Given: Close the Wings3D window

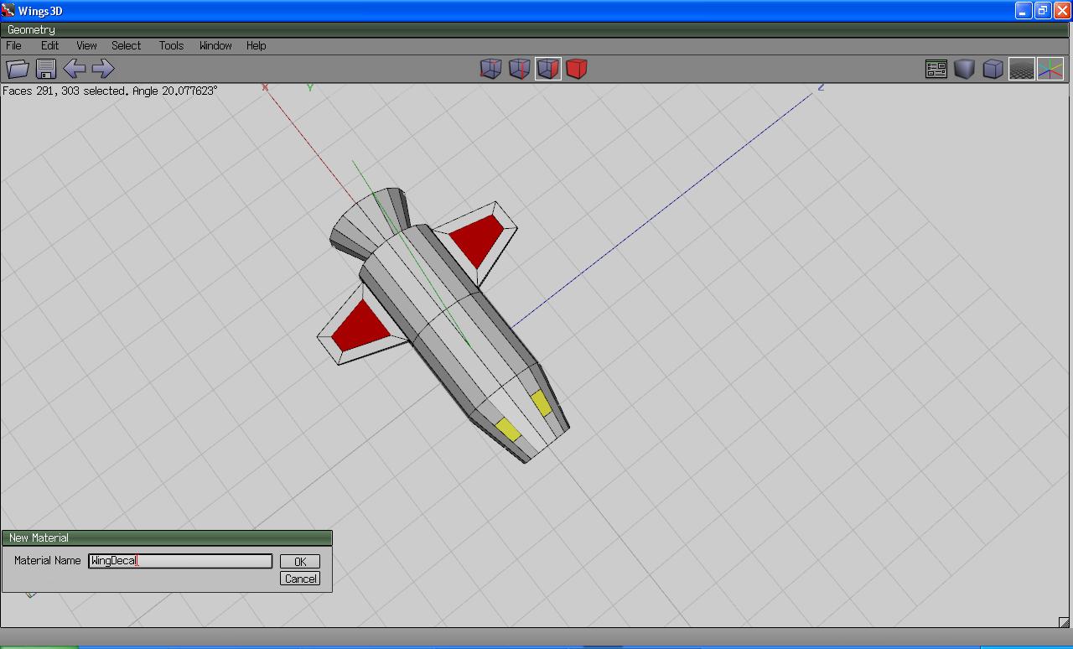Looking at the screenshot, I should (x=1062, y=11).
